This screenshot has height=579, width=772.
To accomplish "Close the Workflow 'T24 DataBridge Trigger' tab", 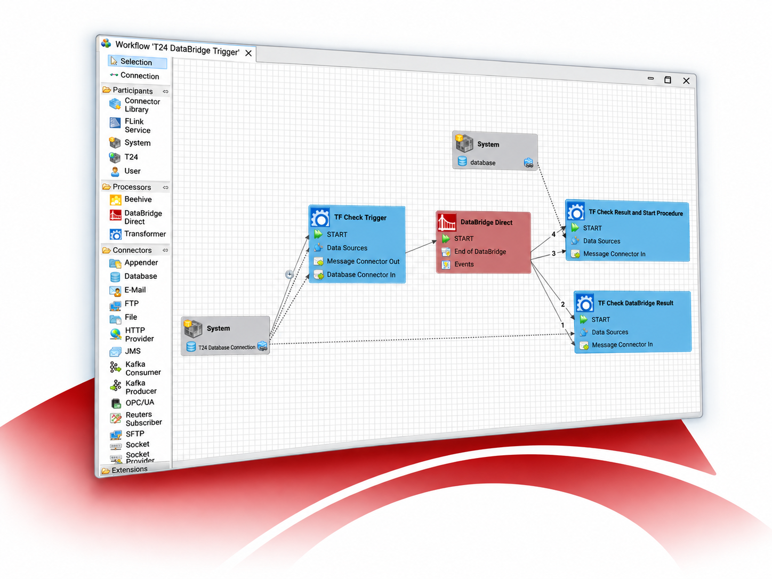I will point(248,53).
